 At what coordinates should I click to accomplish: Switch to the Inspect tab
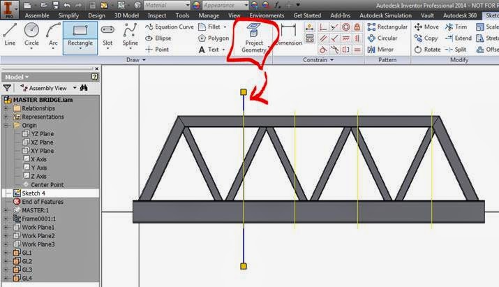(157, 15)
